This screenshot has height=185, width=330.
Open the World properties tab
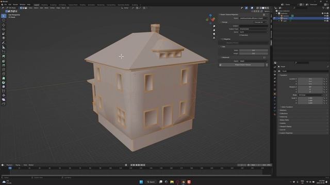pos(275,85)
